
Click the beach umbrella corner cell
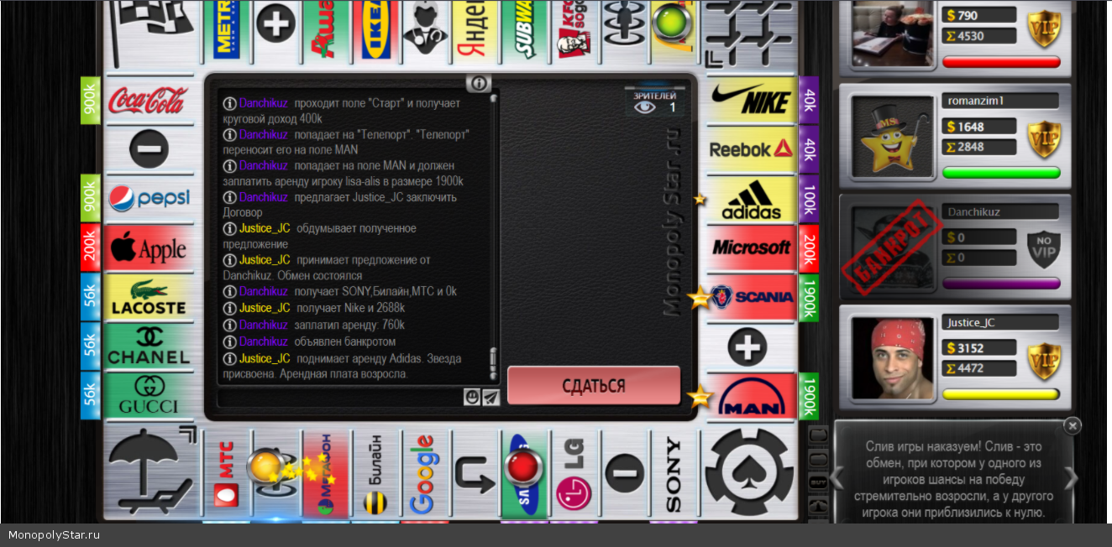click(x=151, y=472)
